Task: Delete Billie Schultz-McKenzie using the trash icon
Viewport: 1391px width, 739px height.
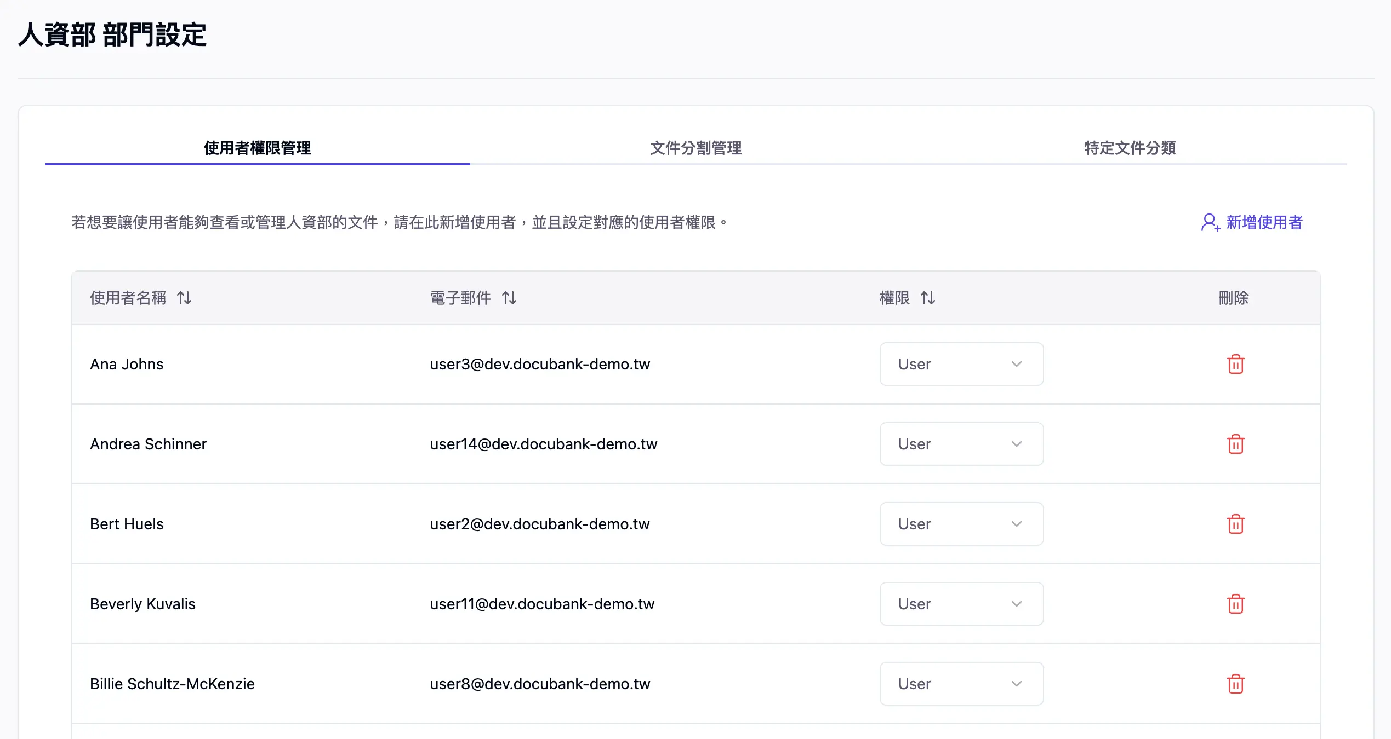Action: [x=1235, y=684]
